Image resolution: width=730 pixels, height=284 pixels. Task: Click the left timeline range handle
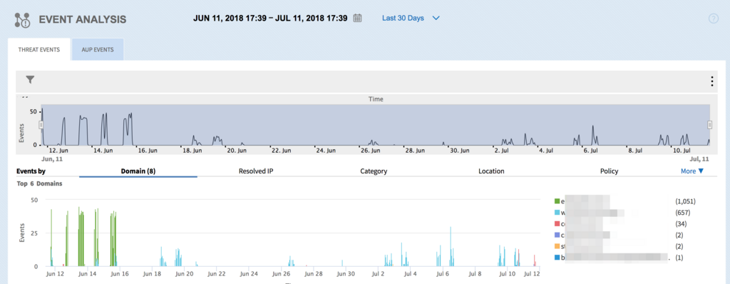(41, 125)
